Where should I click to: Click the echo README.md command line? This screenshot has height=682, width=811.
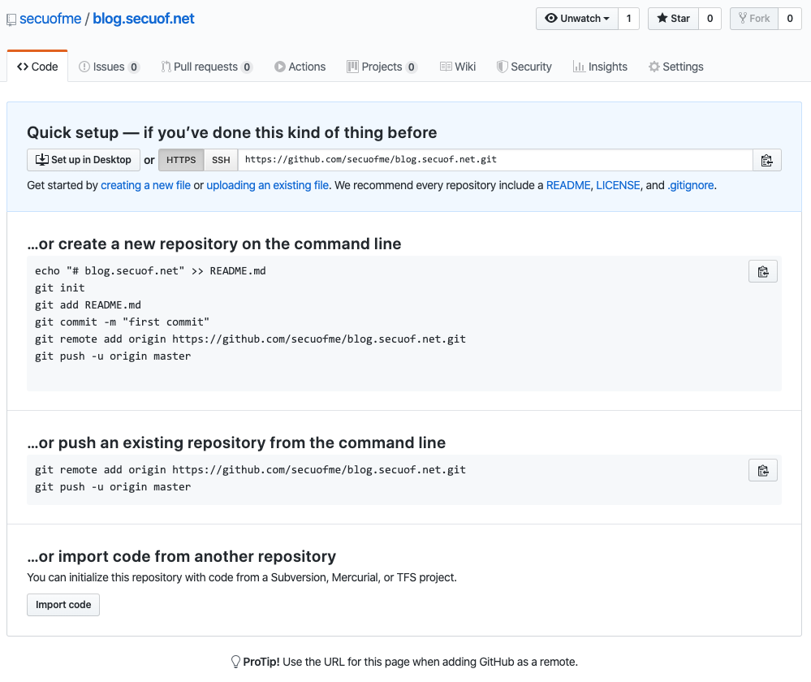click(x=150, y=271)
